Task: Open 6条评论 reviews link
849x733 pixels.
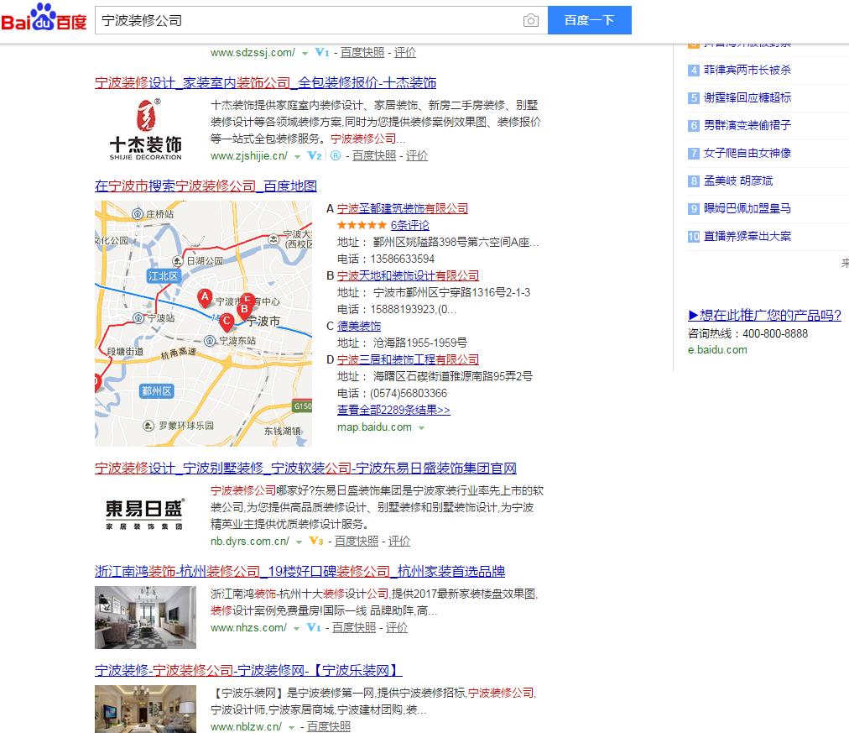Action: (410, 225)
